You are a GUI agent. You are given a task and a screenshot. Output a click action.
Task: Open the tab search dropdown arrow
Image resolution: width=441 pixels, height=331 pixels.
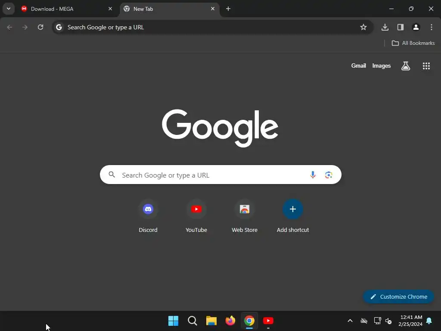click(x=9, y=9)
